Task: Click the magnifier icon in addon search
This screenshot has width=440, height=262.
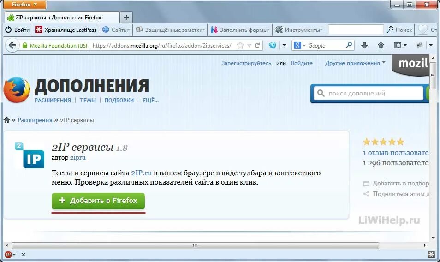Action: click(321, 93)
